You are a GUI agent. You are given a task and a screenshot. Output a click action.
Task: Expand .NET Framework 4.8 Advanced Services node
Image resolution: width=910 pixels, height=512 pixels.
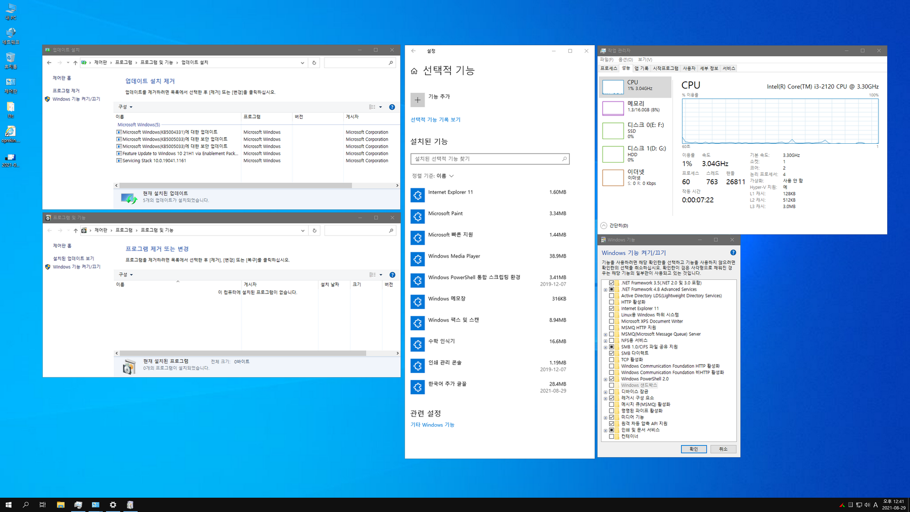[605, 290]
